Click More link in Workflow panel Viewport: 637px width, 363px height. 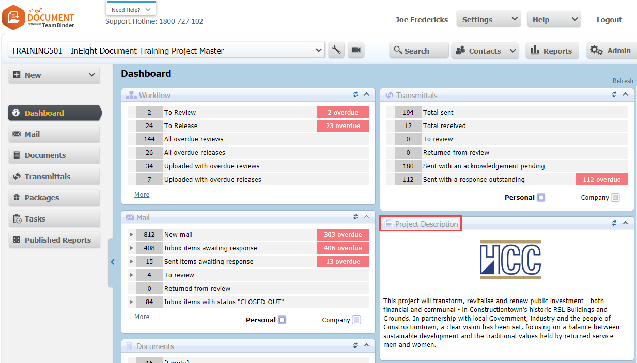coord(142,195)
